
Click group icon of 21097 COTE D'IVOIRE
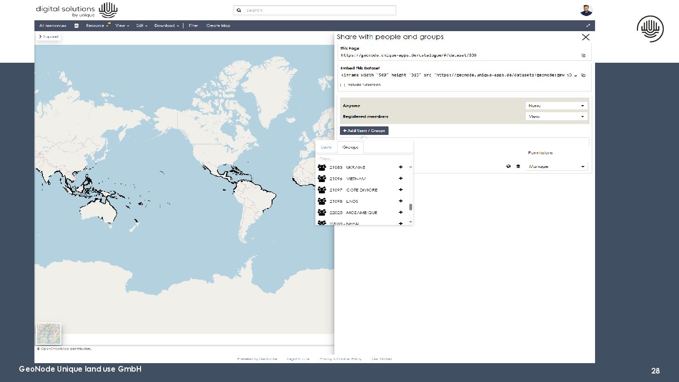pos(322,190)
